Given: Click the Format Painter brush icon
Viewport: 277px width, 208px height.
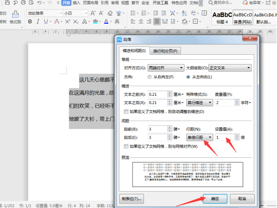Looking at the screenshot, I should pyautogui.click(x=15, y=14).
